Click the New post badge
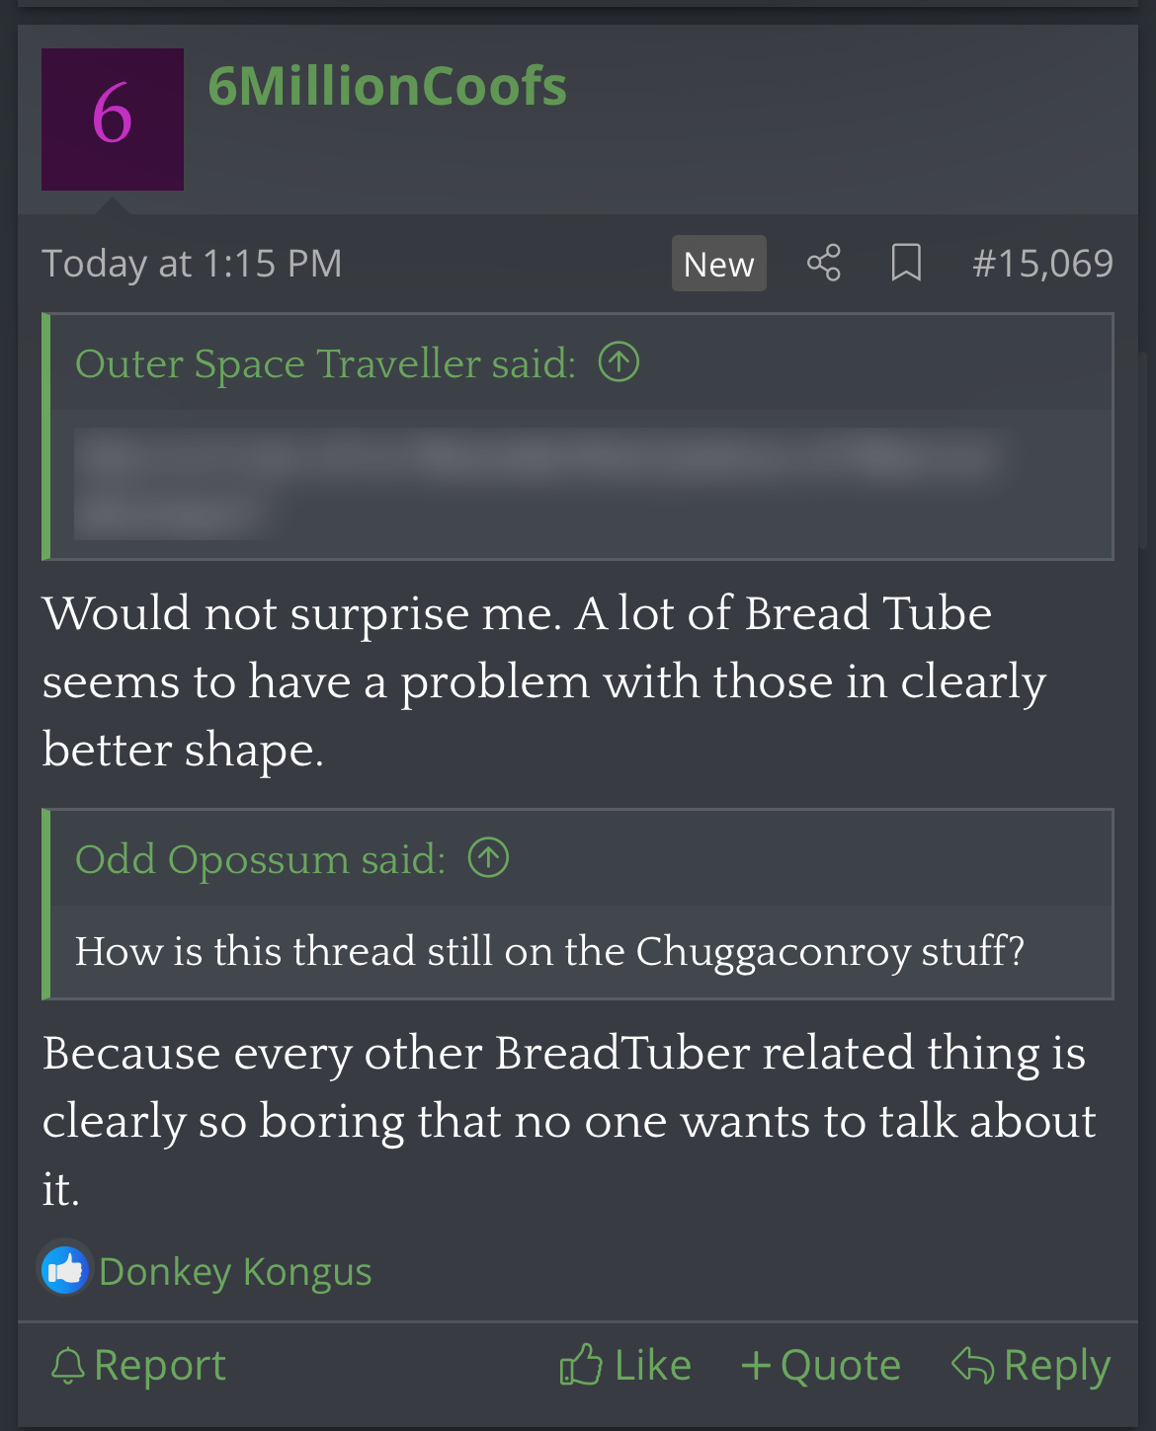Viewport: 1156px width, 1431px height. [x=718, y=264]
